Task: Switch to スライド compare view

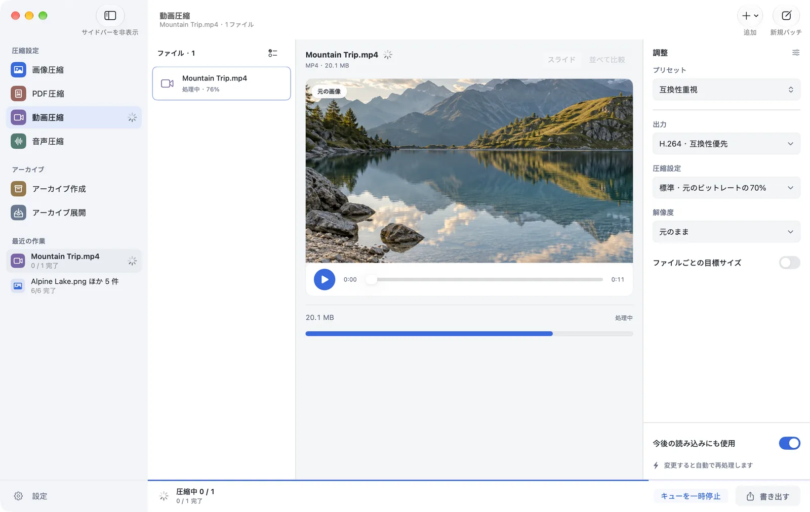Action: (561, 60)
